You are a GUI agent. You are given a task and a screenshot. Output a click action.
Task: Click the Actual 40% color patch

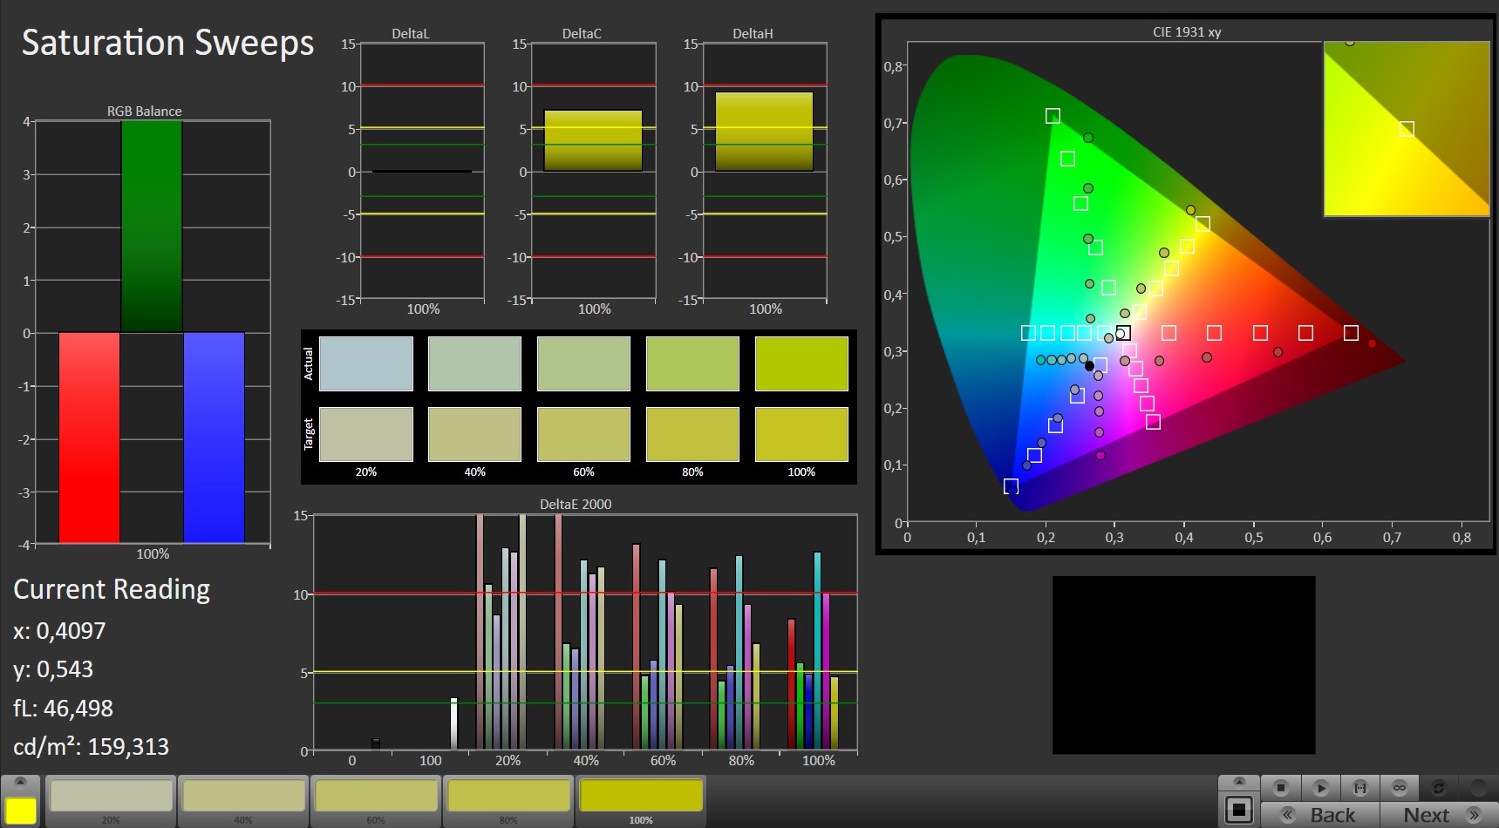(x=474, y=363)
